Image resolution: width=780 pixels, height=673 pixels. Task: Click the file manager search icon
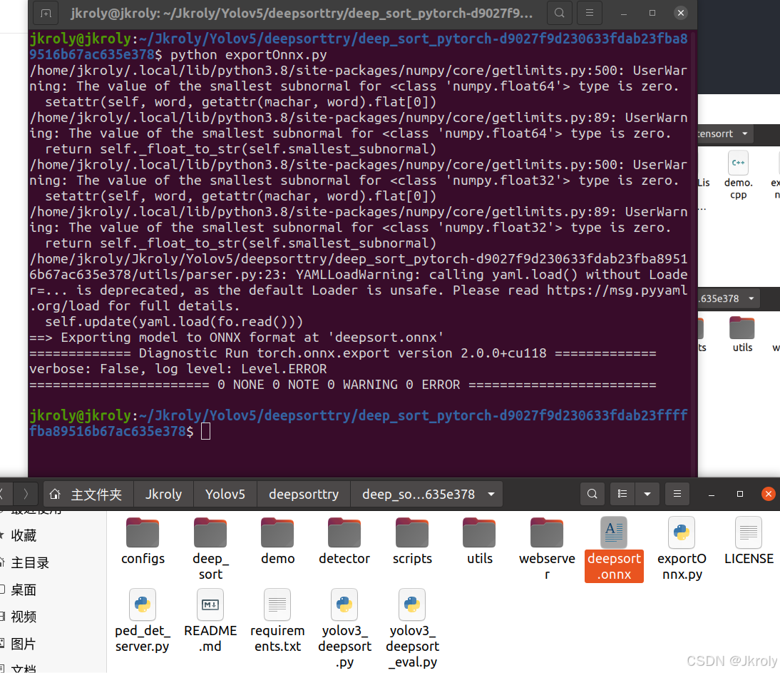pos(592,493)
